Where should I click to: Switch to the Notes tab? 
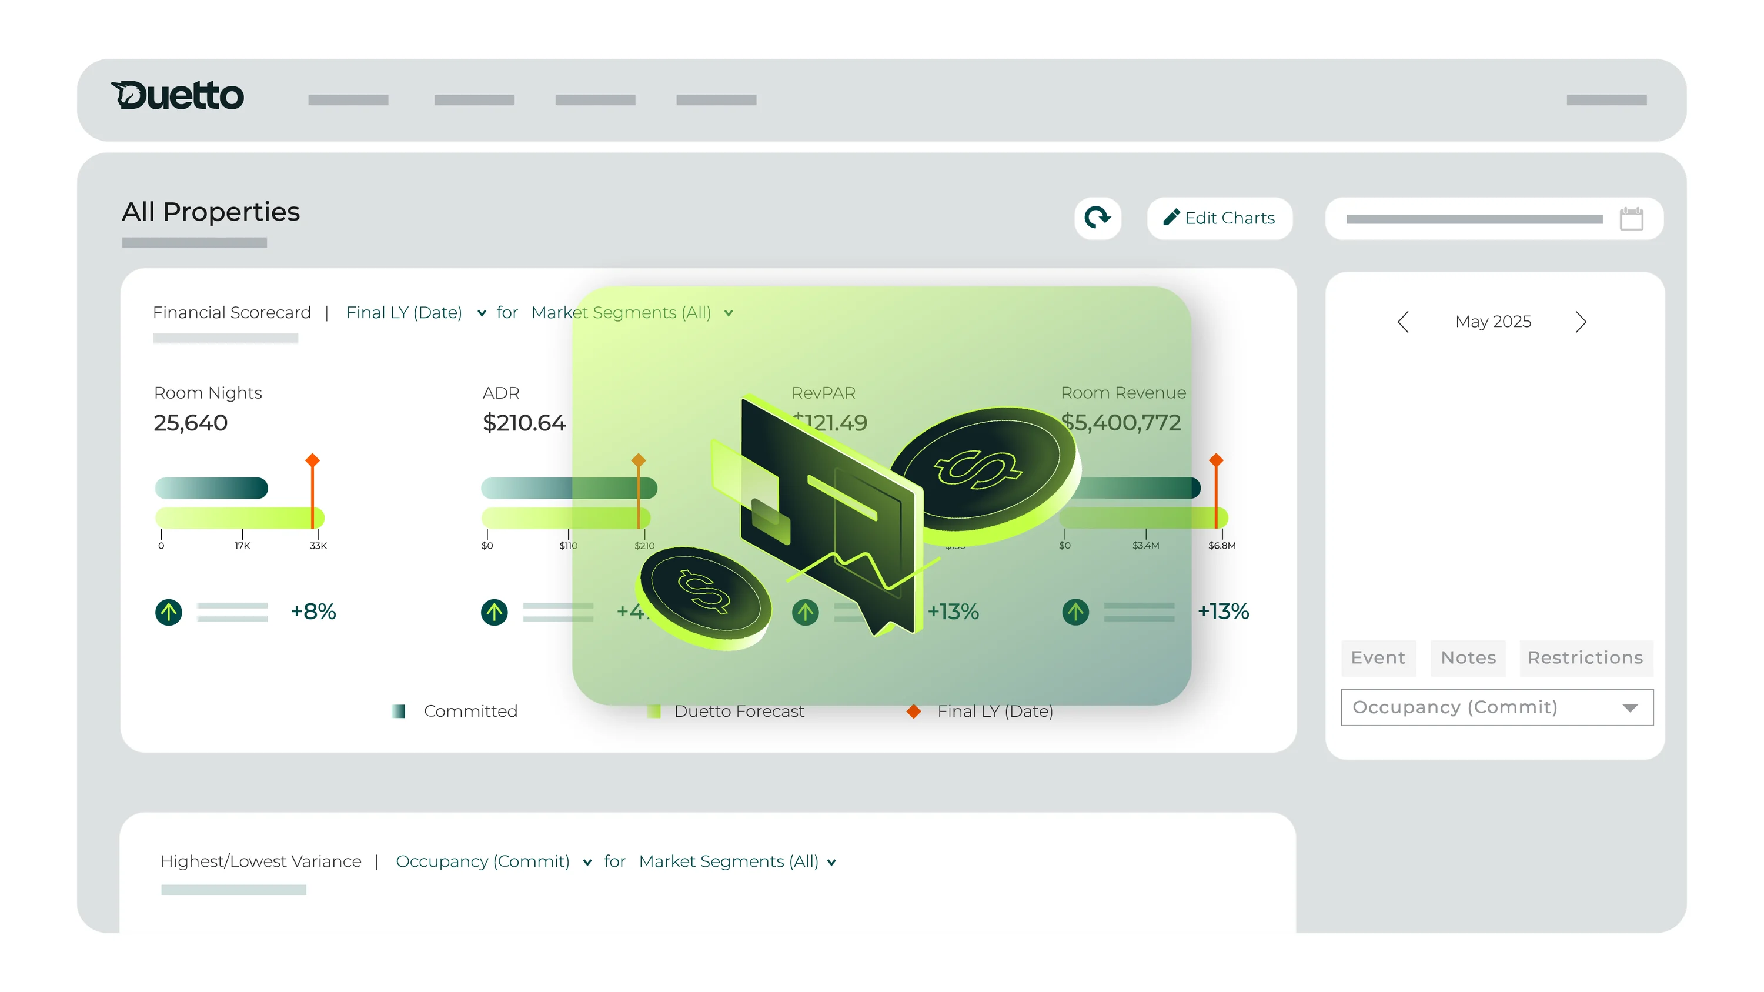click(1468, 658)
